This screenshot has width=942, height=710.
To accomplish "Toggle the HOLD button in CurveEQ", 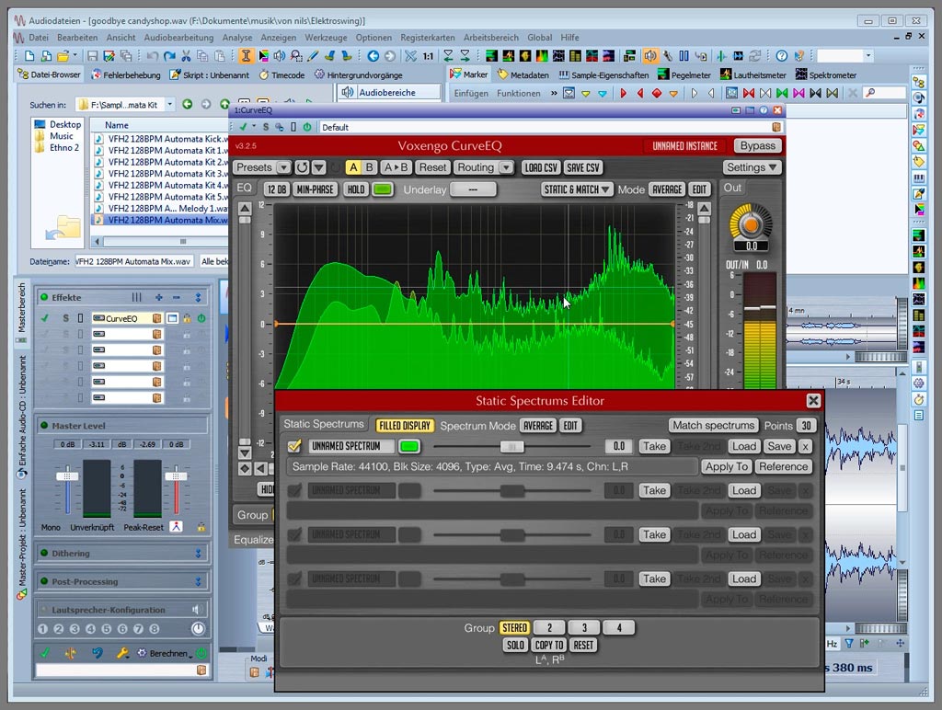I will pos(356,189).
